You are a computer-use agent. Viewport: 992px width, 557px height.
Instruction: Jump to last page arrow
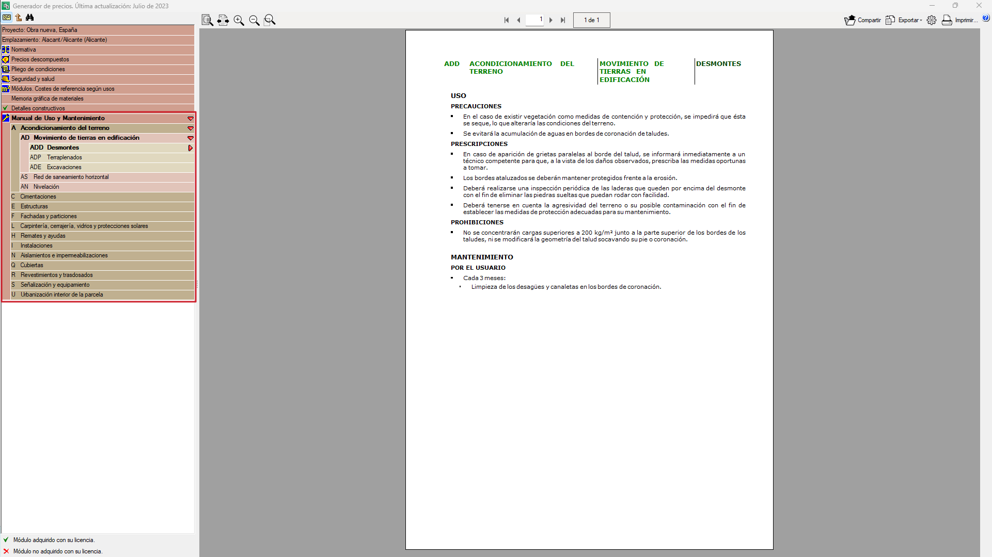(563, 20)
